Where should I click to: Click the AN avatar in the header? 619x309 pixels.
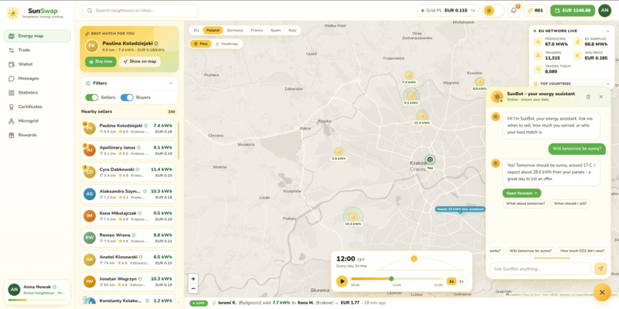coord(604,11)
